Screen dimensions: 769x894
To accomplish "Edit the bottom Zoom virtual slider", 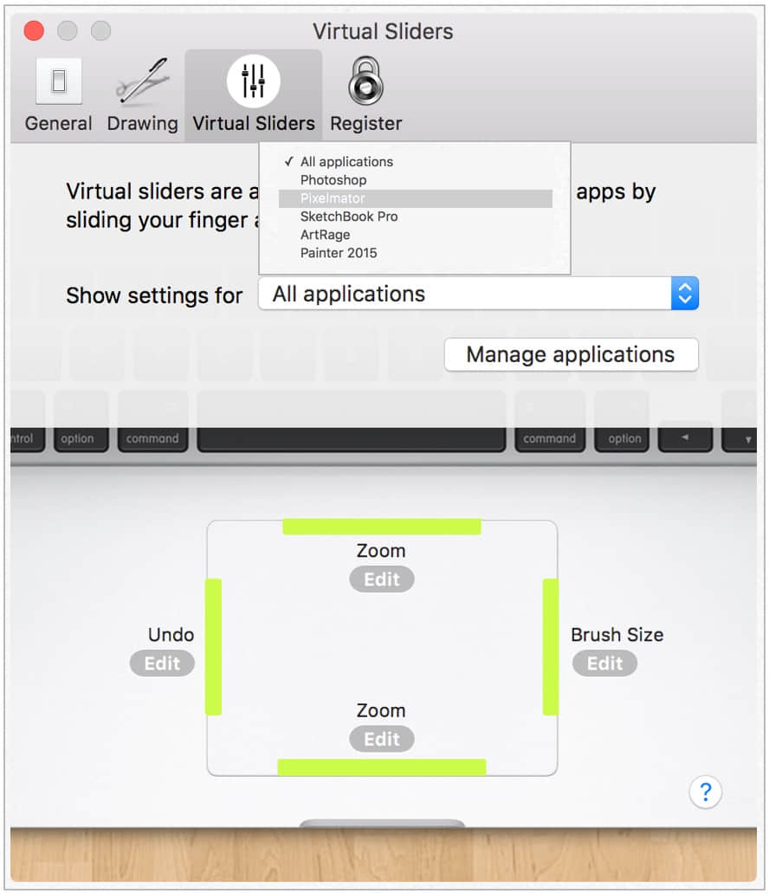I will pyautogui.click(x=381, y=738).
